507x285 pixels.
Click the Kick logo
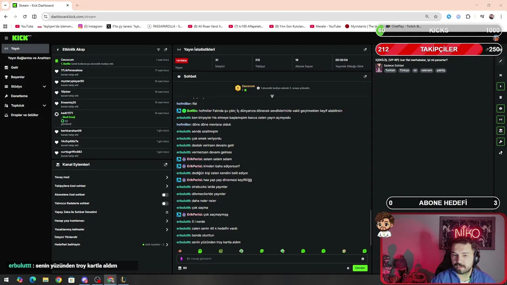tap(20, 38)
